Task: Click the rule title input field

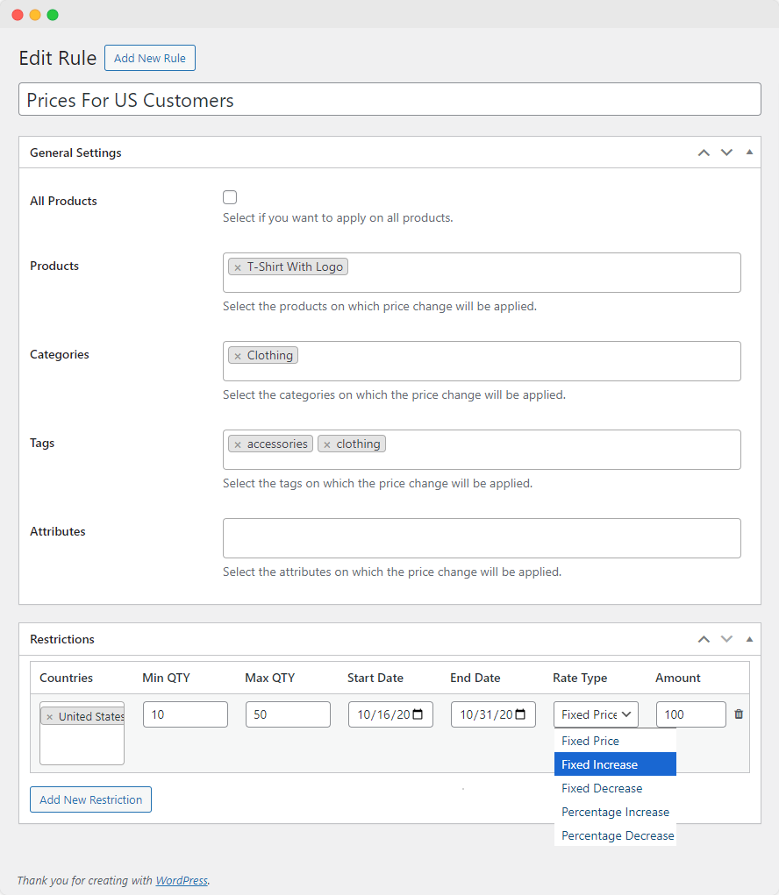Action: click(x=389, y=100)
